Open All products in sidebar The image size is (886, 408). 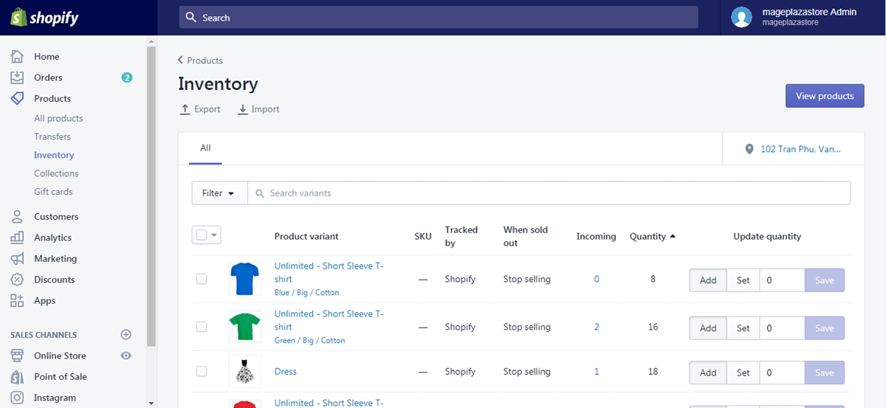pos(58,118)
